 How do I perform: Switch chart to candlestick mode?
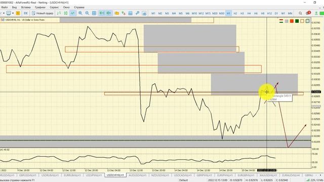(x=66, y=13)
